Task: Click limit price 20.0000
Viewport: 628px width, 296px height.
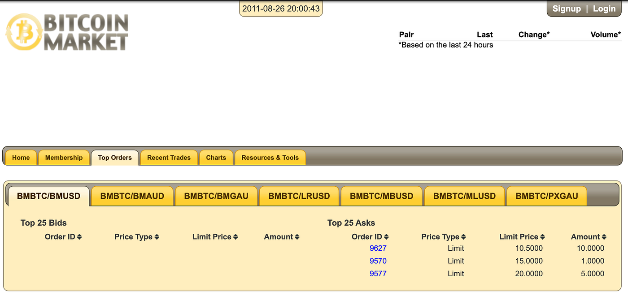Action: (529, 274)
